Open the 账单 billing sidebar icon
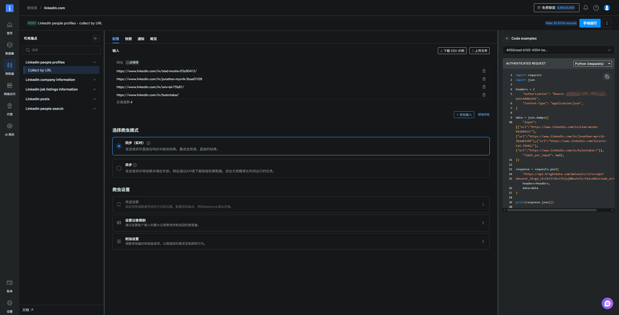The image size is (619, 315). tap(10, 283)
